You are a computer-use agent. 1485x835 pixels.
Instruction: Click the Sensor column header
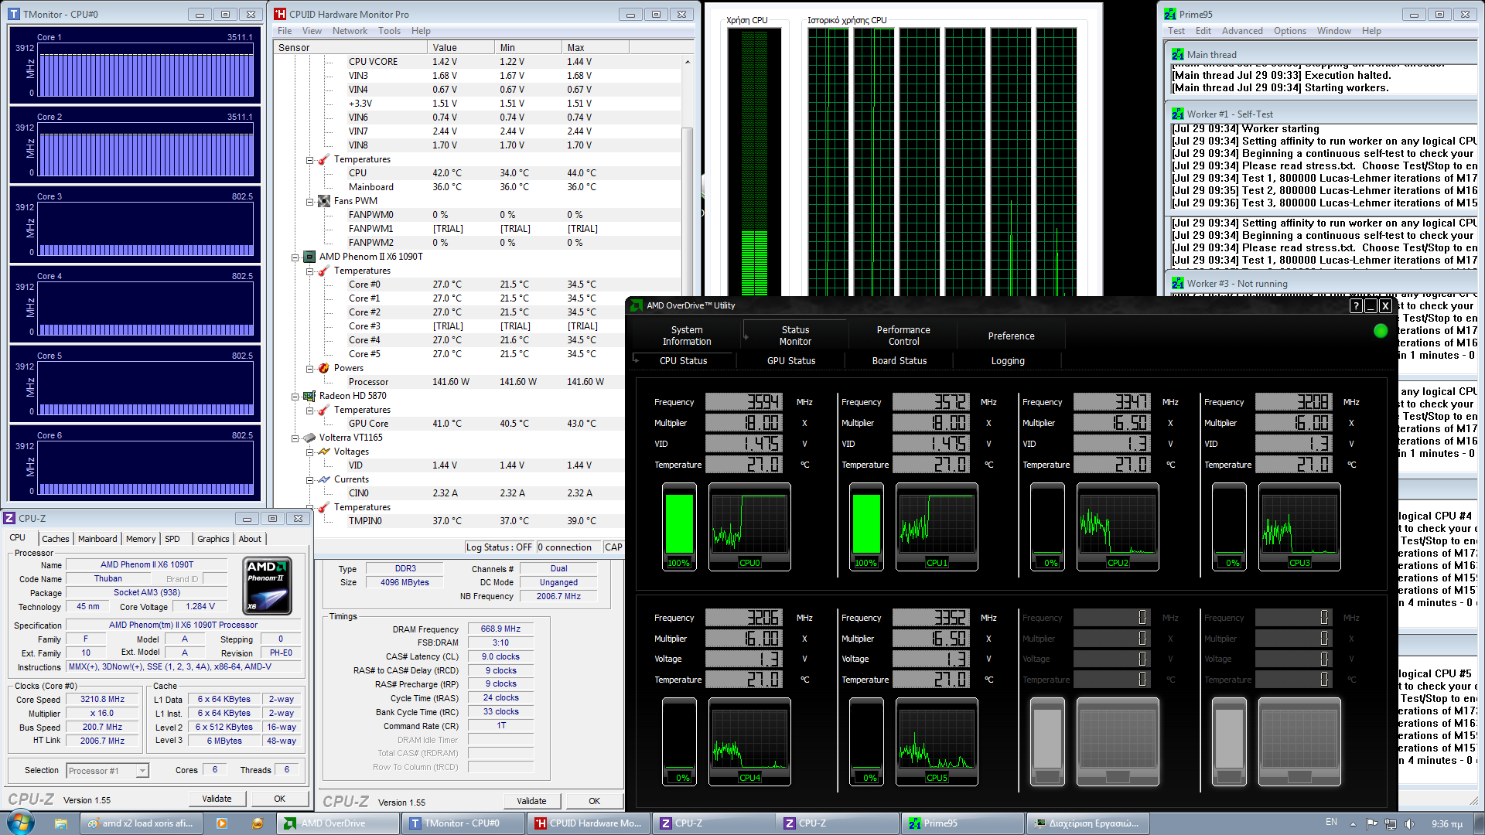[351, 47]
